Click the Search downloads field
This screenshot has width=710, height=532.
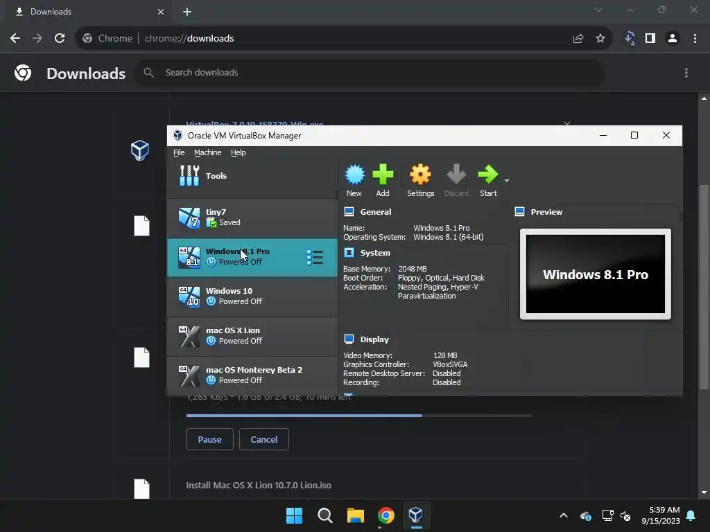369,72
